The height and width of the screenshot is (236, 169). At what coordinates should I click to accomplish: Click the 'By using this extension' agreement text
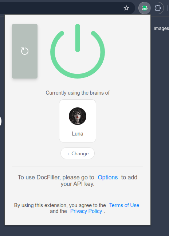click(x=77, y=208)
